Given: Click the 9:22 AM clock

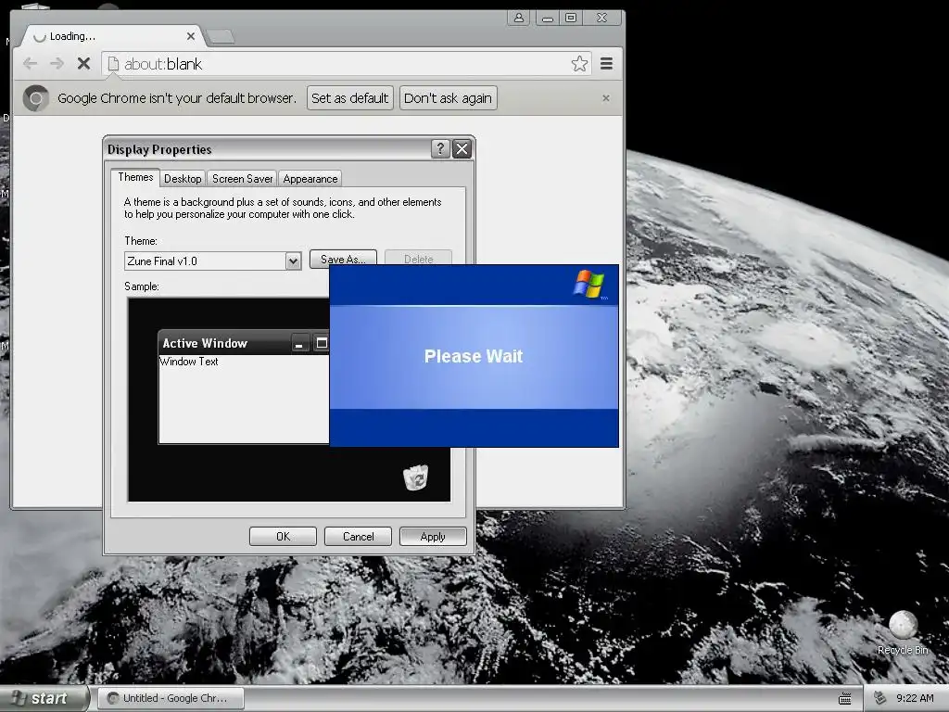Looking at the screenshot, I should tap(915, 698).
